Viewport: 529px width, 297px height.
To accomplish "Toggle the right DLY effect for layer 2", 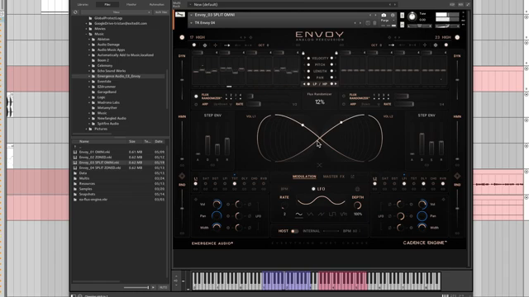I will pos(423,183).
